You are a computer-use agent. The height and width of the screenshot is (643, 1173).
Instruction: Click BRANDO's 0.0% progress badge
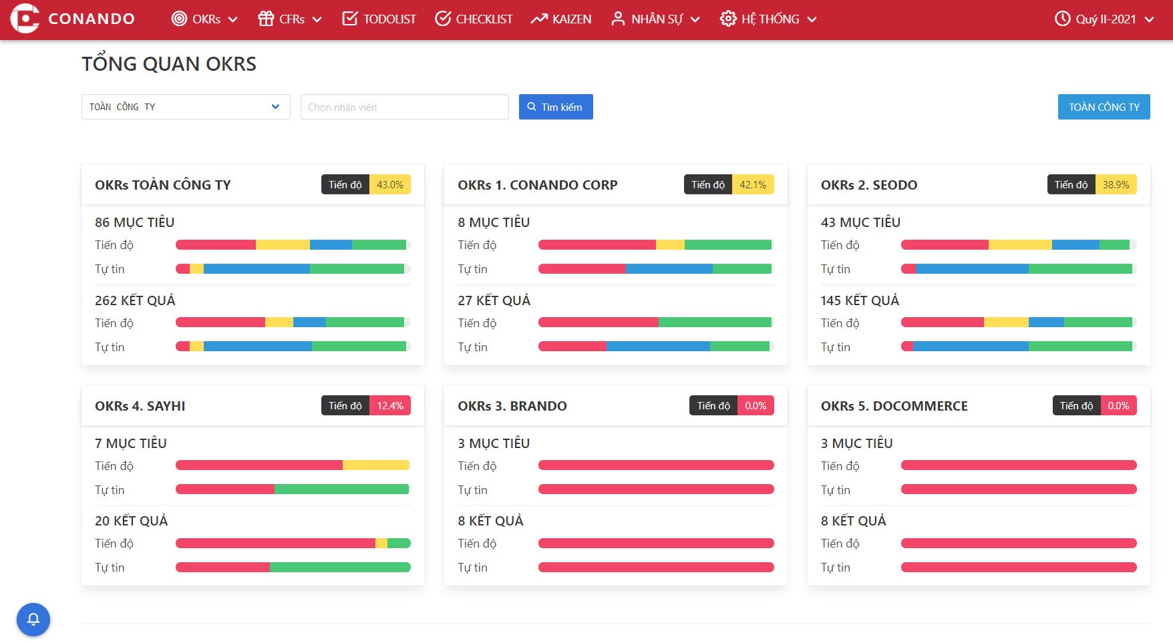point(756,405)
